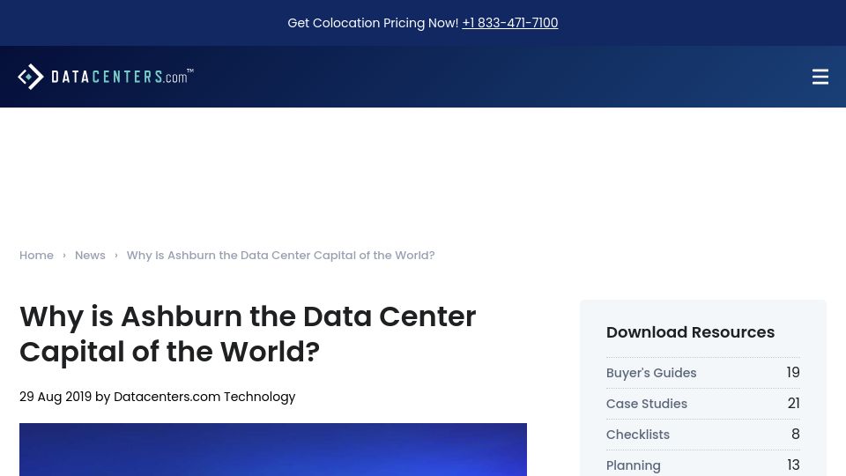Click the Ashburn article breadcrumb title

click(280, 256)
